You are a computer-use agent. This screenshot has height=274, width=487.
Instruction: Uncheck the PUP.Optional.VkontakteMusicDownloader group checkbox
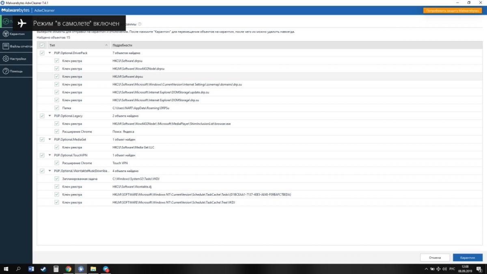coord(42,171)
